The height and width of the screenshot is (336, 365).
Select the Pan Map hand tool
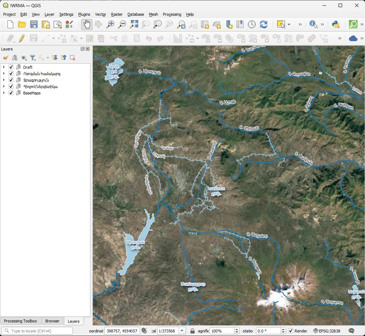coord(87,24)
